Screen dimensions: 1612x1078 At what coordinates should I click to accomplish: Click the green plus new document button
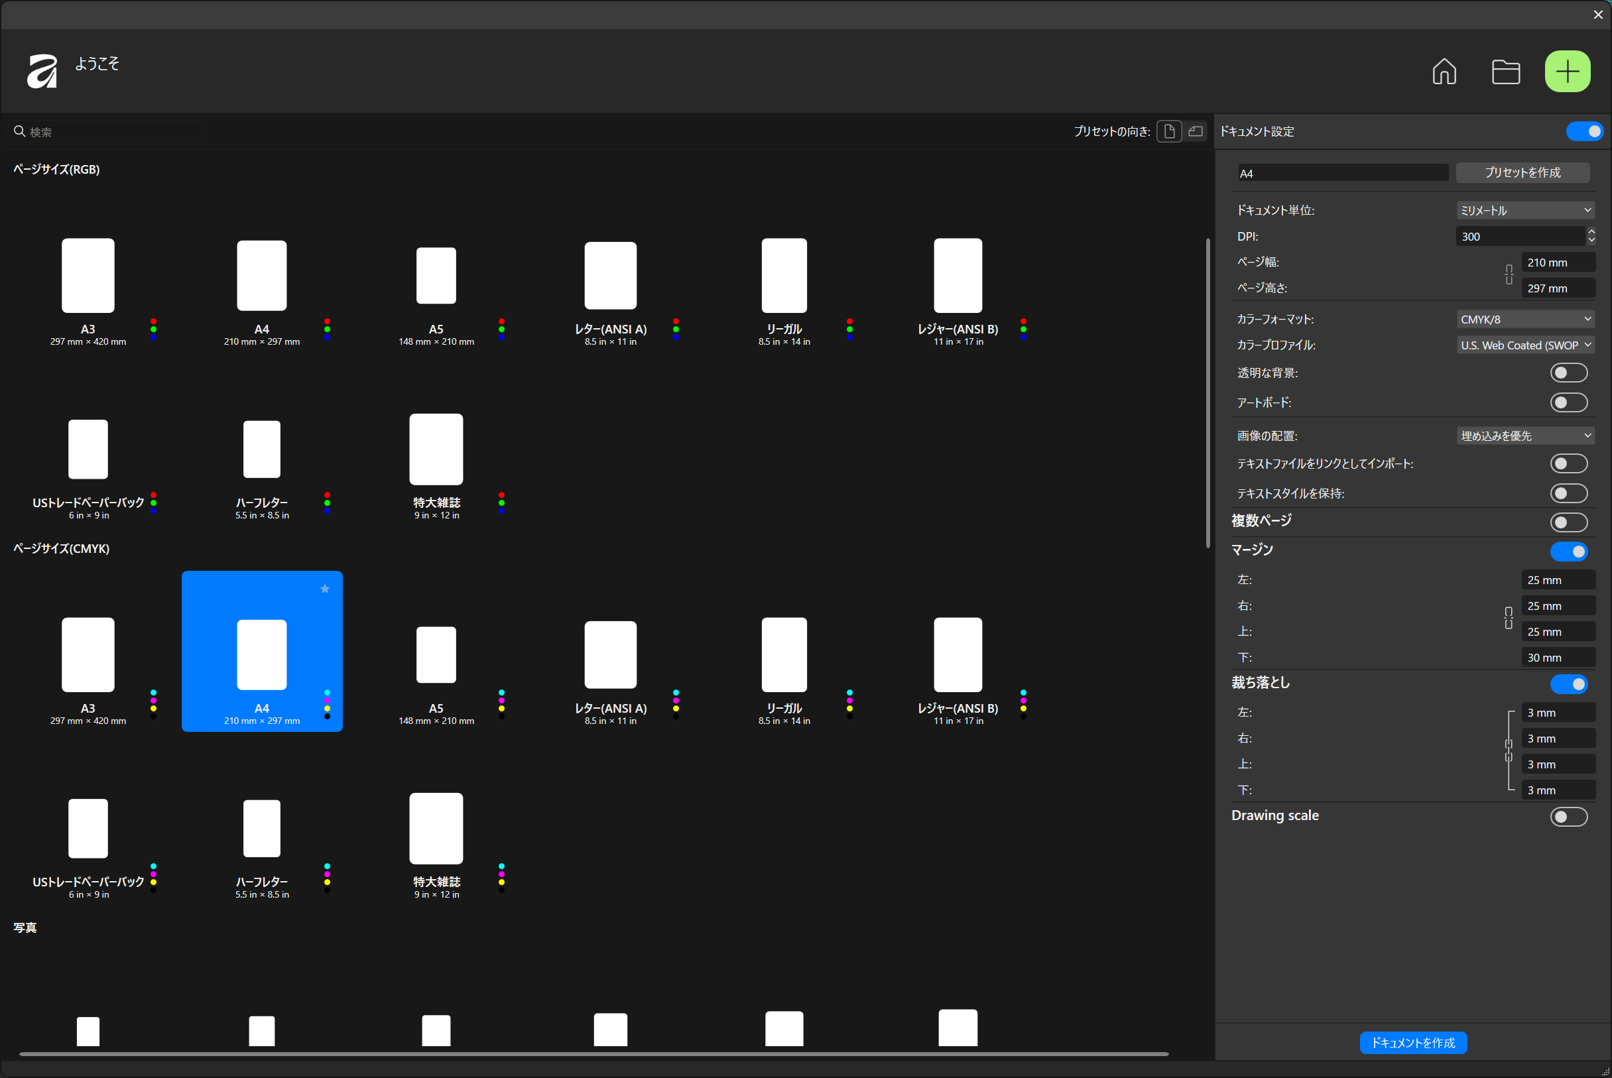pos(1567,72)
